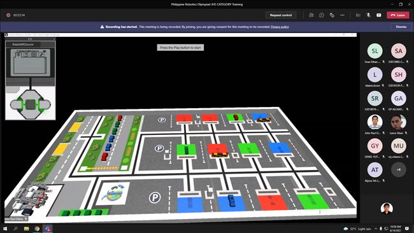
Task: Open the three-dots more actions menu
Action: coord(343,15)
